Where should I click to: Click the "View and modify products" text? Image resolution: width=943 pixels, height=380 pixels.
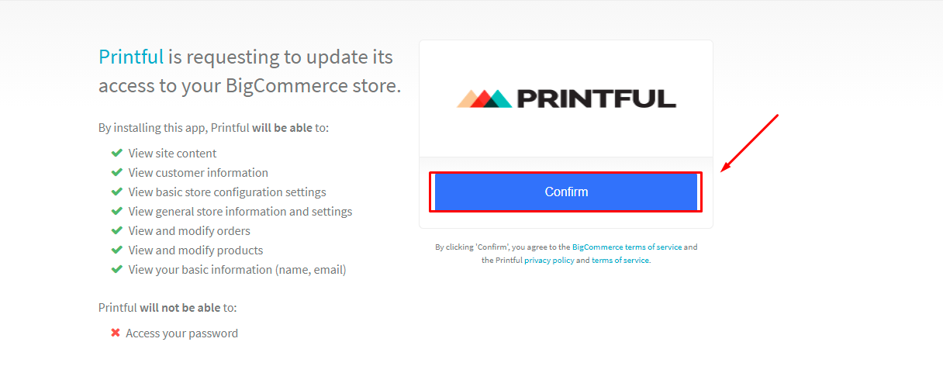(195, 250)
